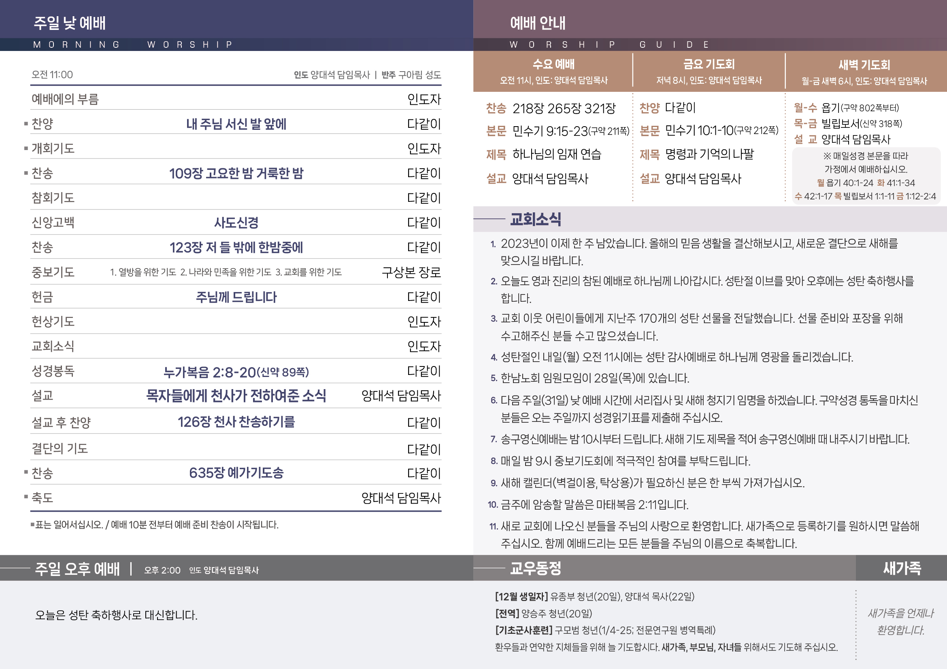The image size is (947, 669).
Task: Click the '예배 안내' header title
Action: tap(538, 23)
